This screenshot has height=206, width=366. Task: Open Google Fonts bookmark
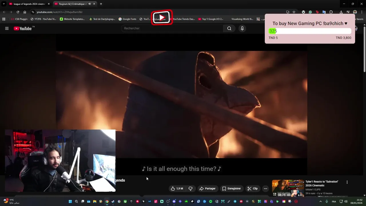[x=128, y=19]
